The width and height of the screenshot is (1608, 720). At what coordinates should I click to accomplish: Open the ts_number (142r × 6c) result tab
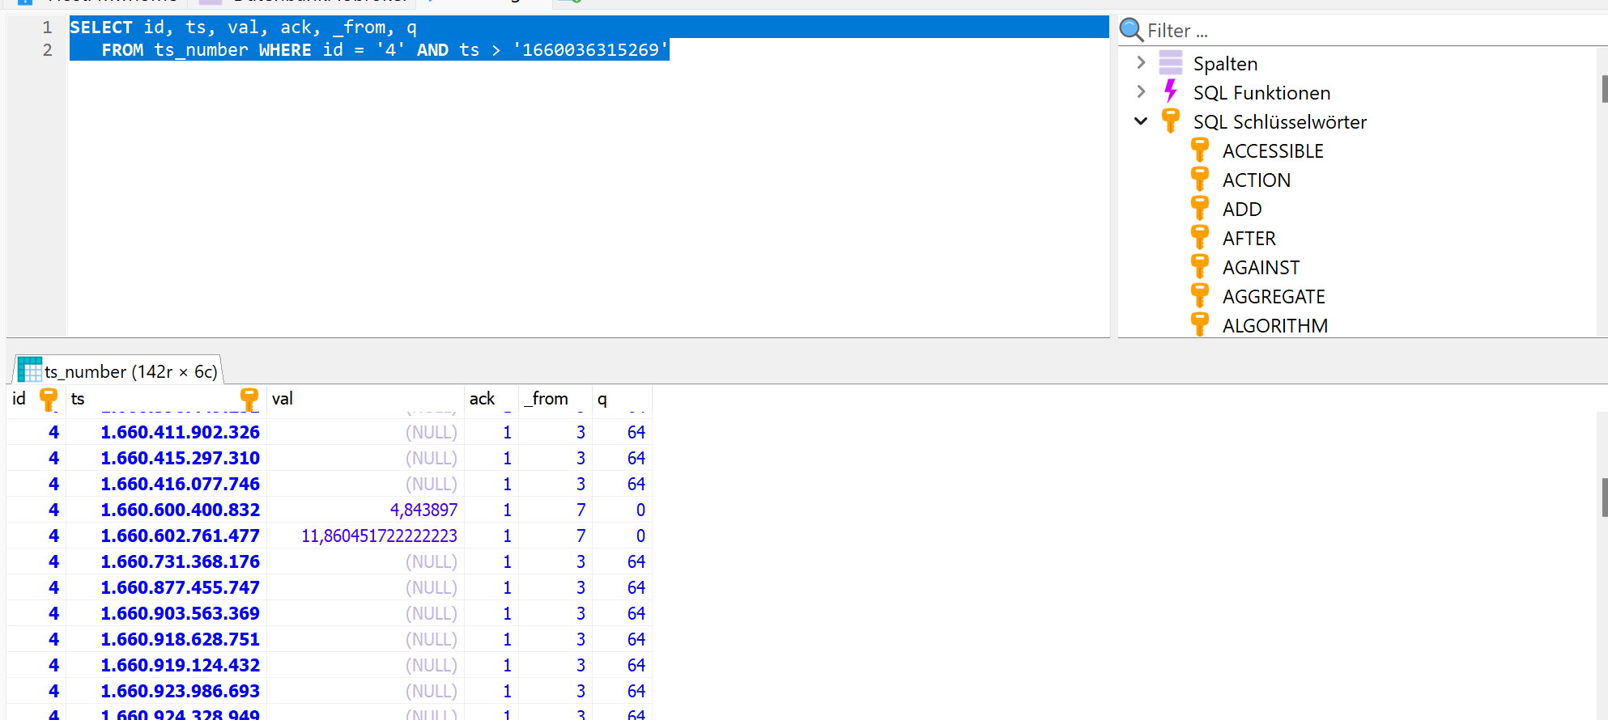pyautogui.click(x=118, y=371)
